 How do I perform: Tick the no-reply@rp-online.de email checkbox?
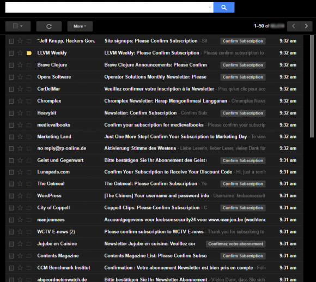pyautogui.click(x=11, y=149)
